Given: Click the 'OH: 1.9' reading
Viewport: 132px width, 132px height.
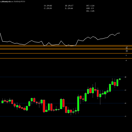Looking at the screenshot, I should click(90, 8).
